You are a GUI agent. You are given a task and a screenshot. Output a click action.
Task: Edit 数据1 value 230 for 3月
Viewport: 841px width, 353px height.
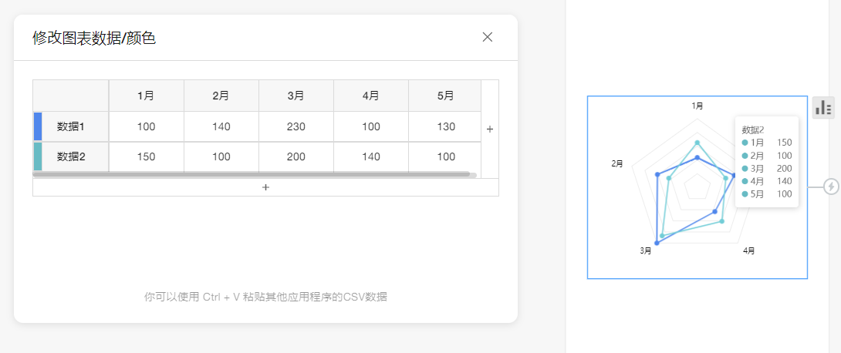(296, 126)
